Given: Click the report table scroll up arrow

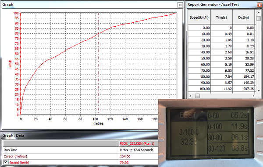Looking at the screenshot, I should (259, 12).
